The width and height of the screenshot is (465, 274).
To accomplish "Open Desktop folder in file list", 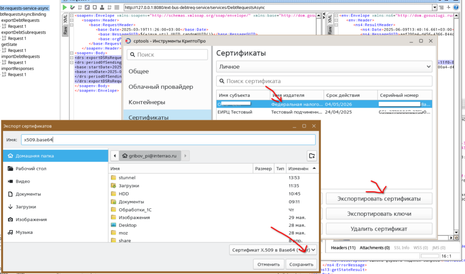I will tap(128, 225).
